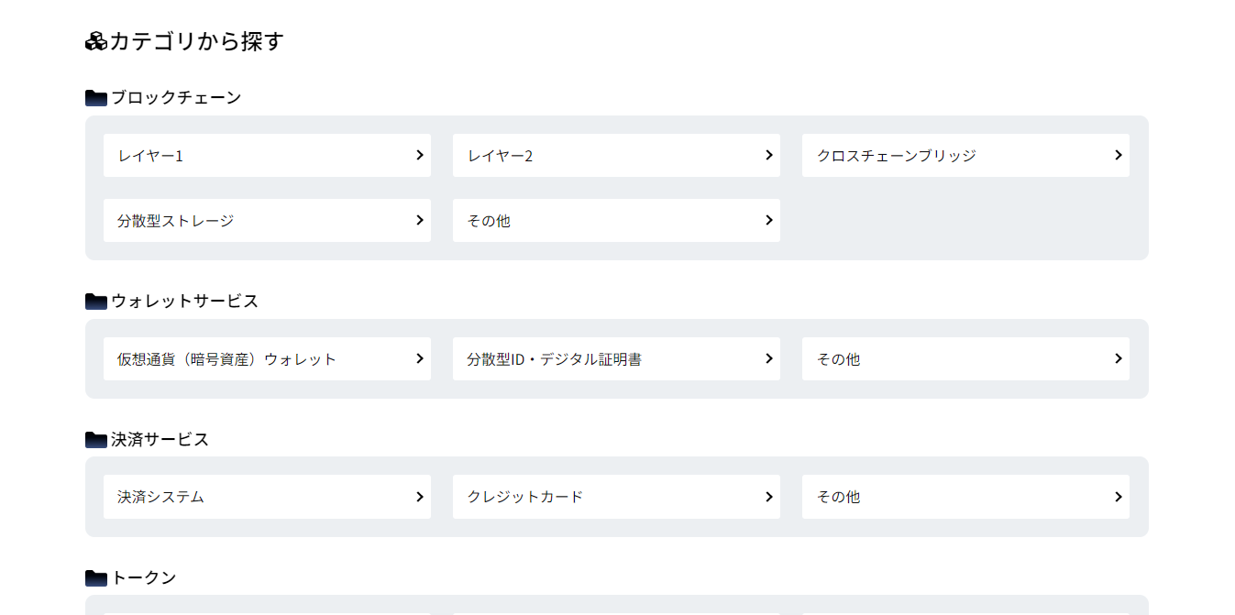Open the 分散型ストレージ category
Image resolution: width=1235 pixels, height=615 pixels.
pos(267,221)
